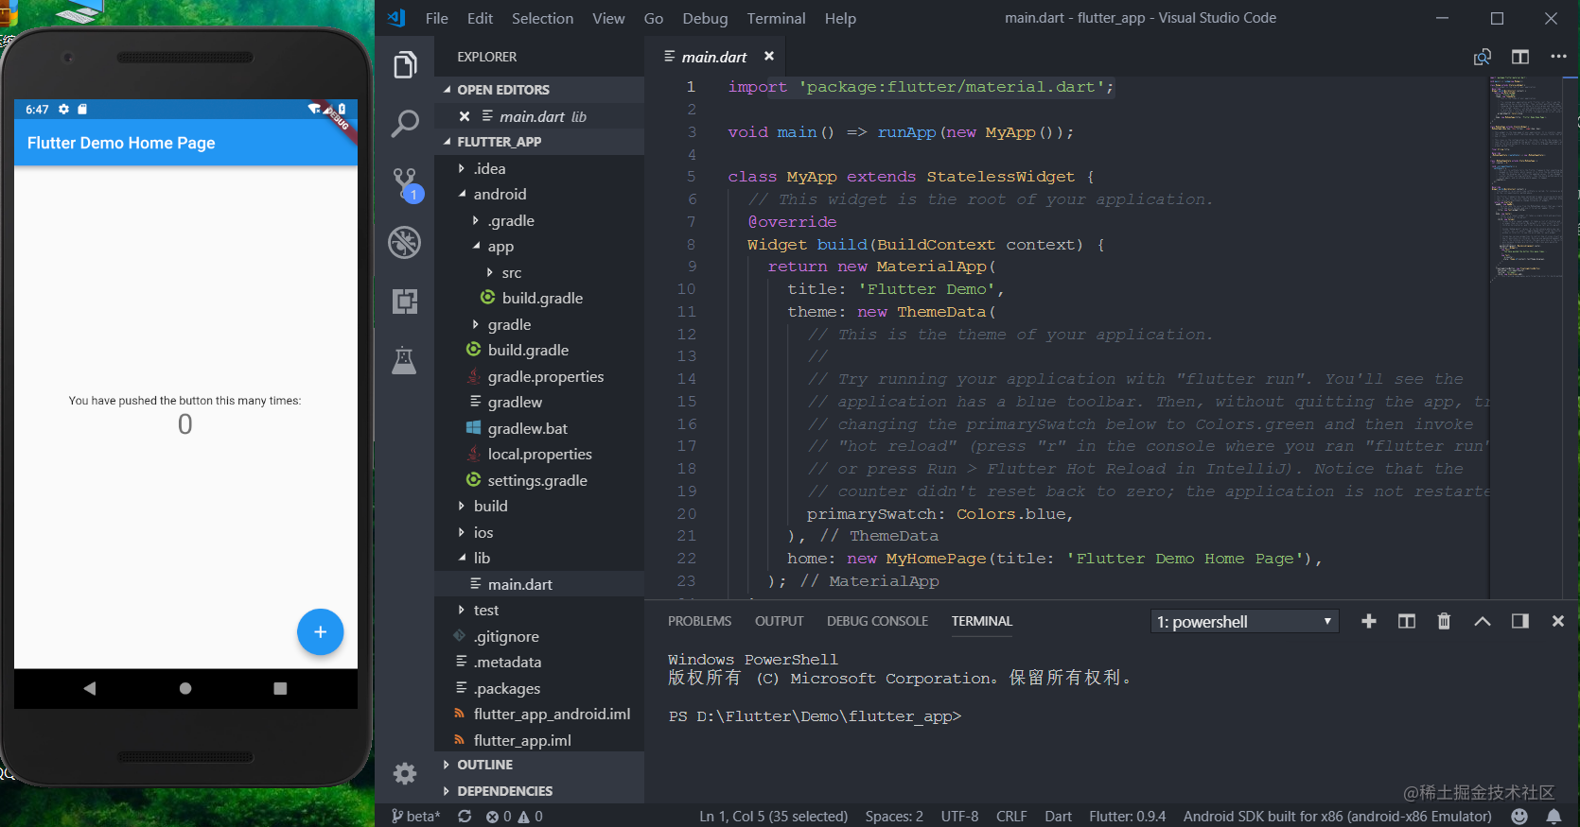Split the editor to the right
1580x827 pixels.
click(1520, 57)
